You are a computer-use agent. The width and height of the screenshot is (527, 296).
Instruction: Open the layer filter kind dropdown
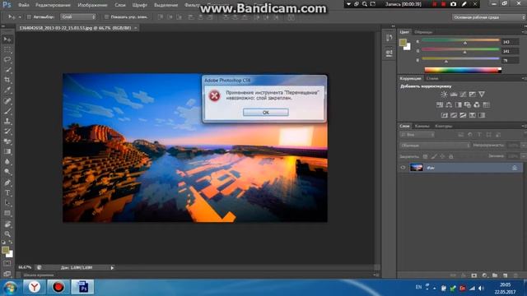(x=417, y=135)
